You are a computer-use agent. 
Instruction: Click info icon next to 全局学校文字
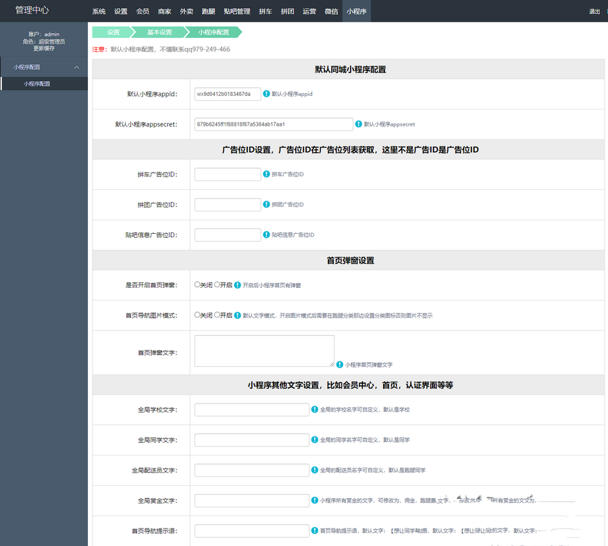click(x=315, y=409)
